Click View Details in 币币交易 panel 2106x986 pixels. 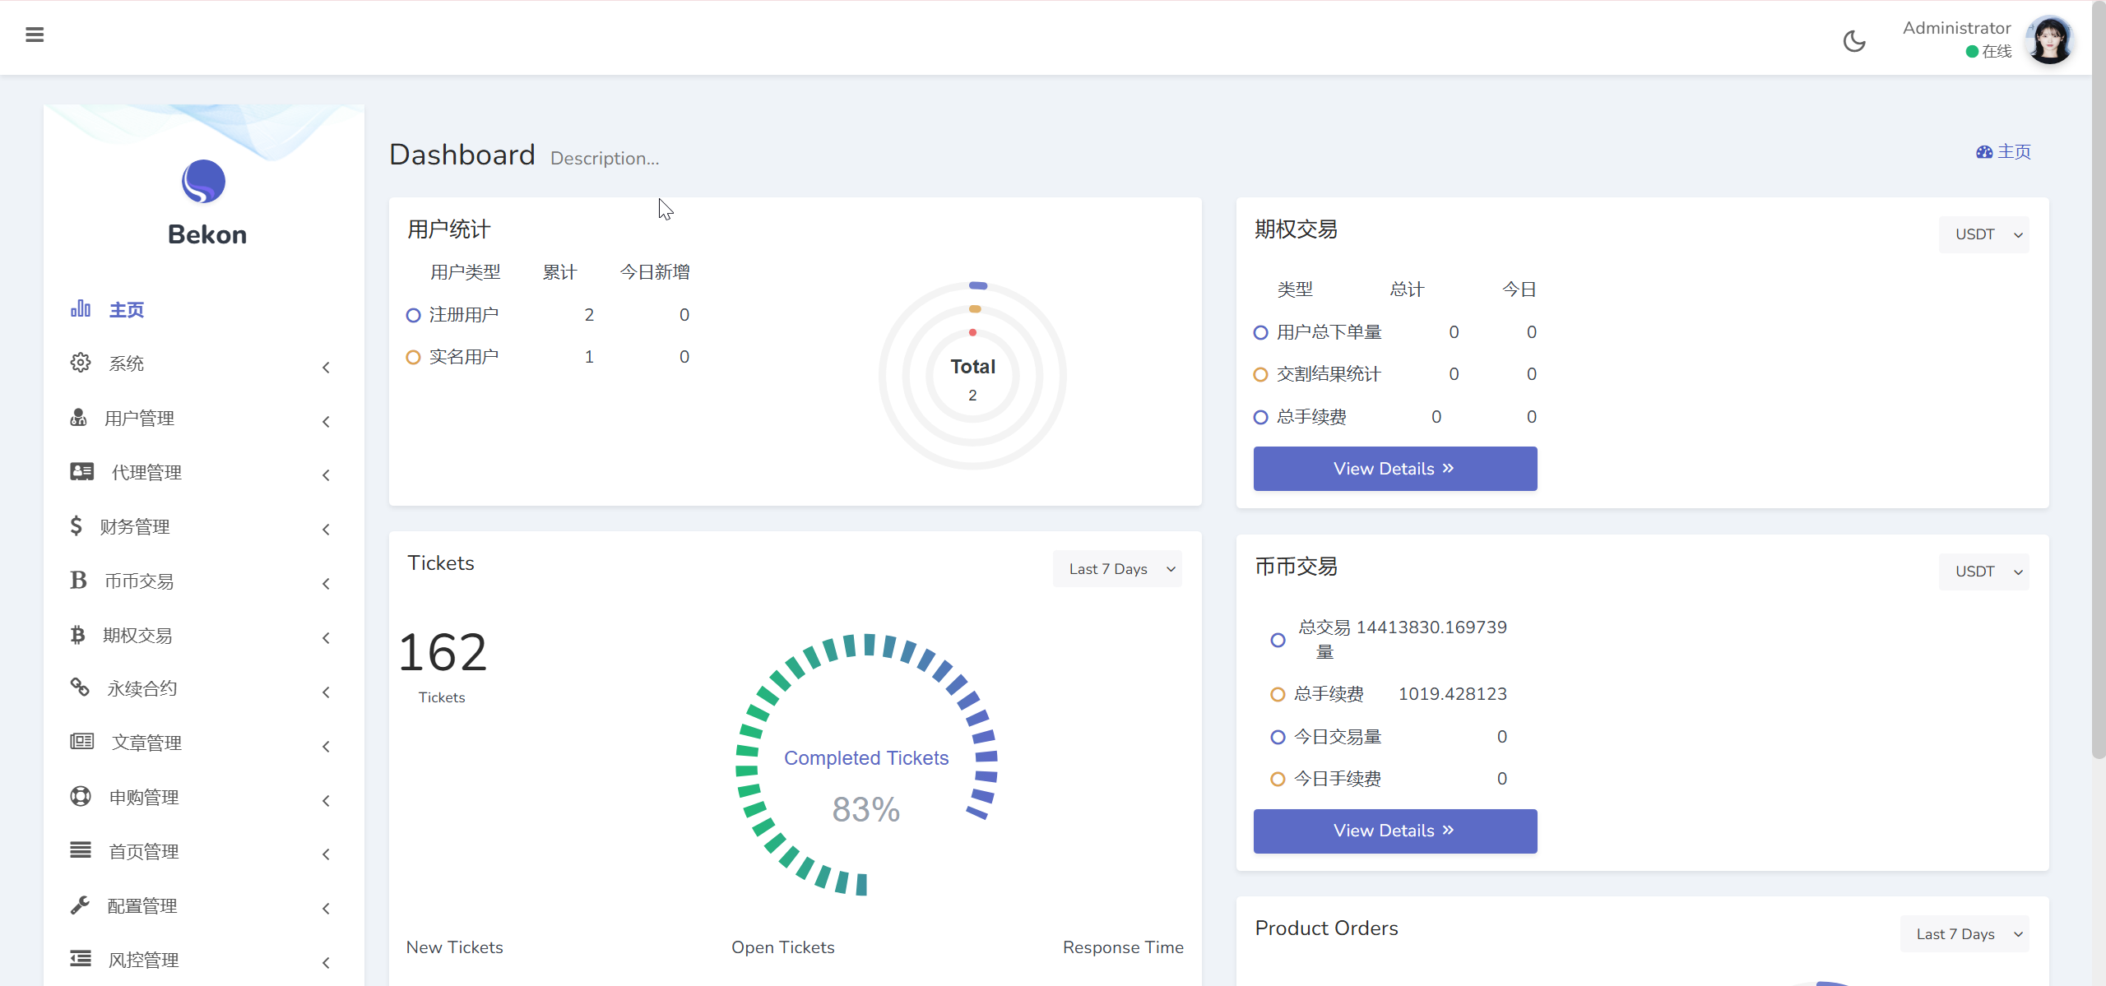[x=1394, y=831]
